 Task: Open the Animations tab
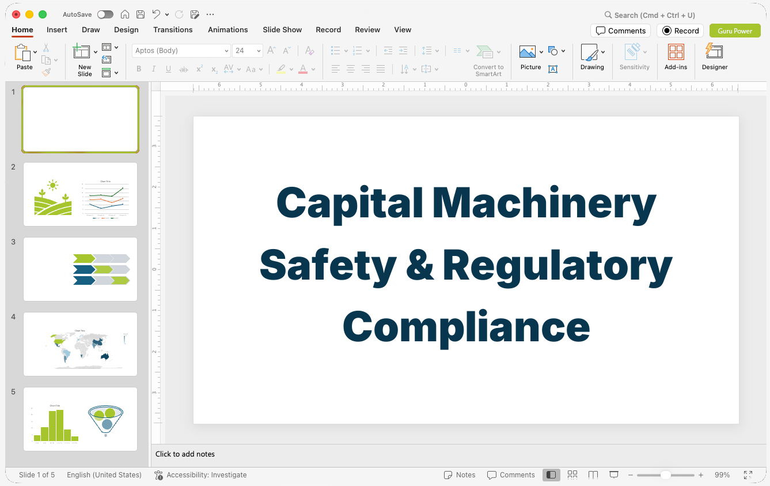tap(228, 29)
